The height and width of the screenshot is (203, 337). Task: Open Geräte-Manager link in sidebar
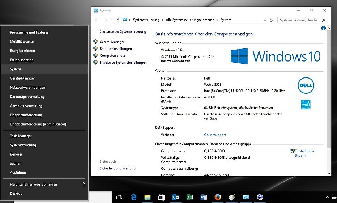click(x=112, y=42)
